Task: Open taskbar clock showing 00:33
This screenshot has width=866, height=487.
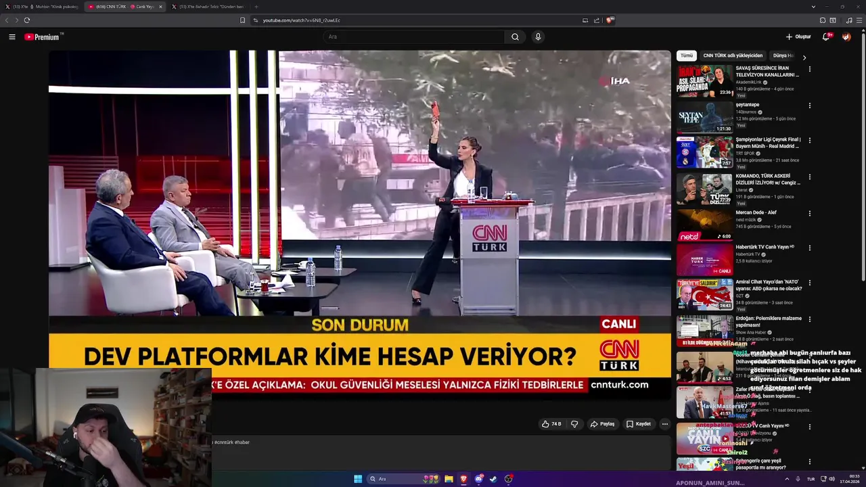Action: click(850, 479)
